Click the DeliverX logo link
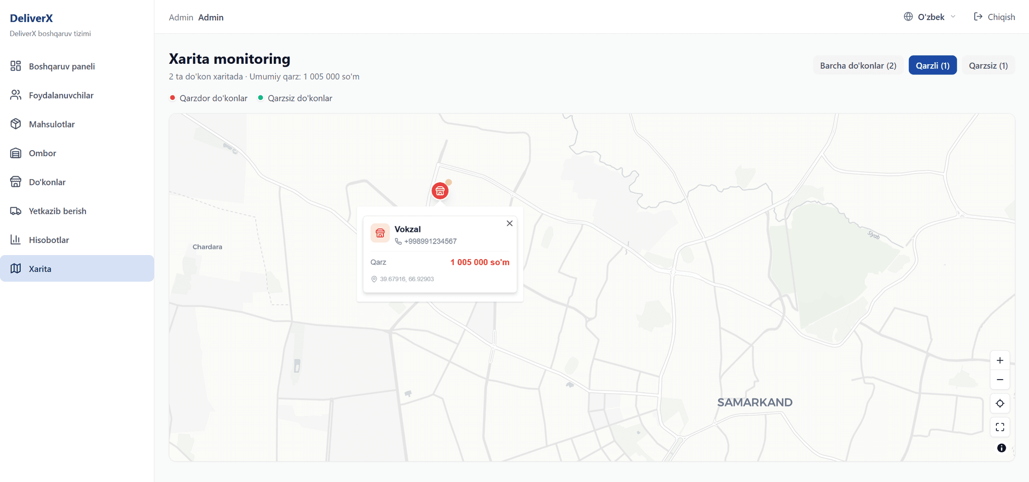1029x482 pixels. (x=31, y=18)
